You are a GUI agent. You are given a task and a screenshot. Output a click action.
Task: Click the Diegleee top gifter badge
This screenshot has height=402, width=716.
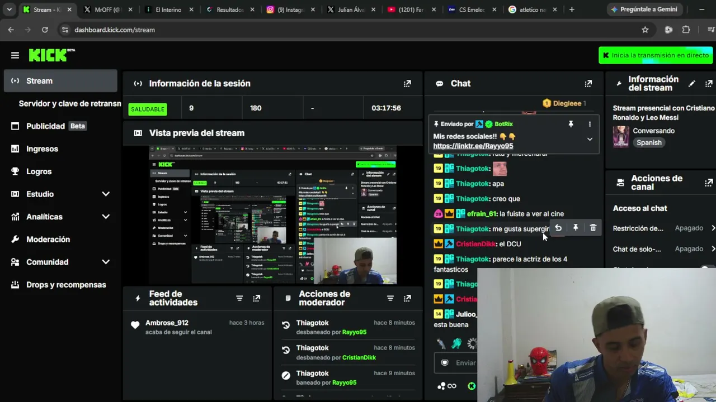click(564, 103)
